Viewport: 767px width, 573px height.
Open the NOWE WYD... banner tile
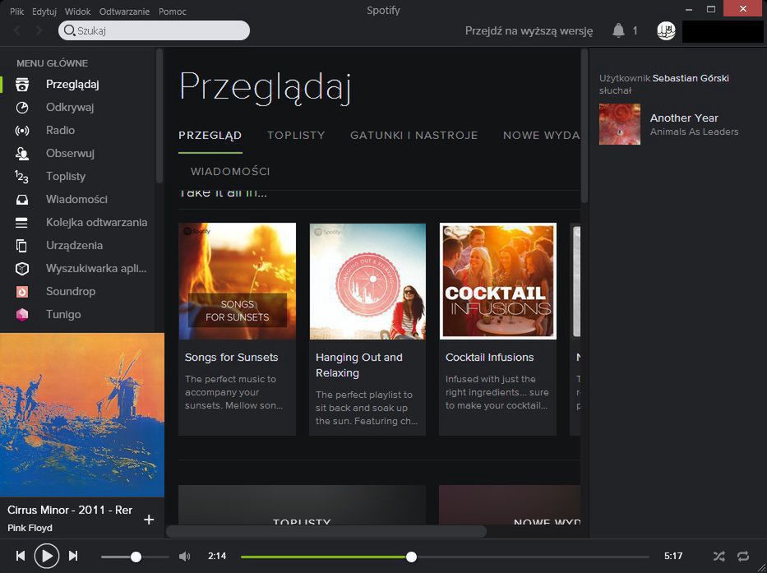pos(510,505)
